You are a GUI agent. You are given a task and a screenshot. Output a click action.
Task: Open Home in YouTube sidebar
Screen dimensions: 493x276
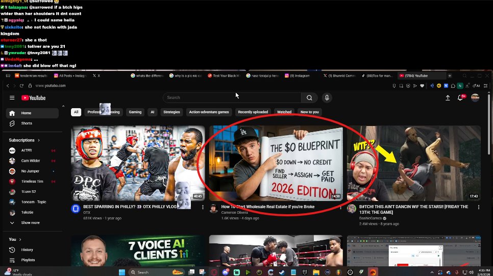click(32, 113)
